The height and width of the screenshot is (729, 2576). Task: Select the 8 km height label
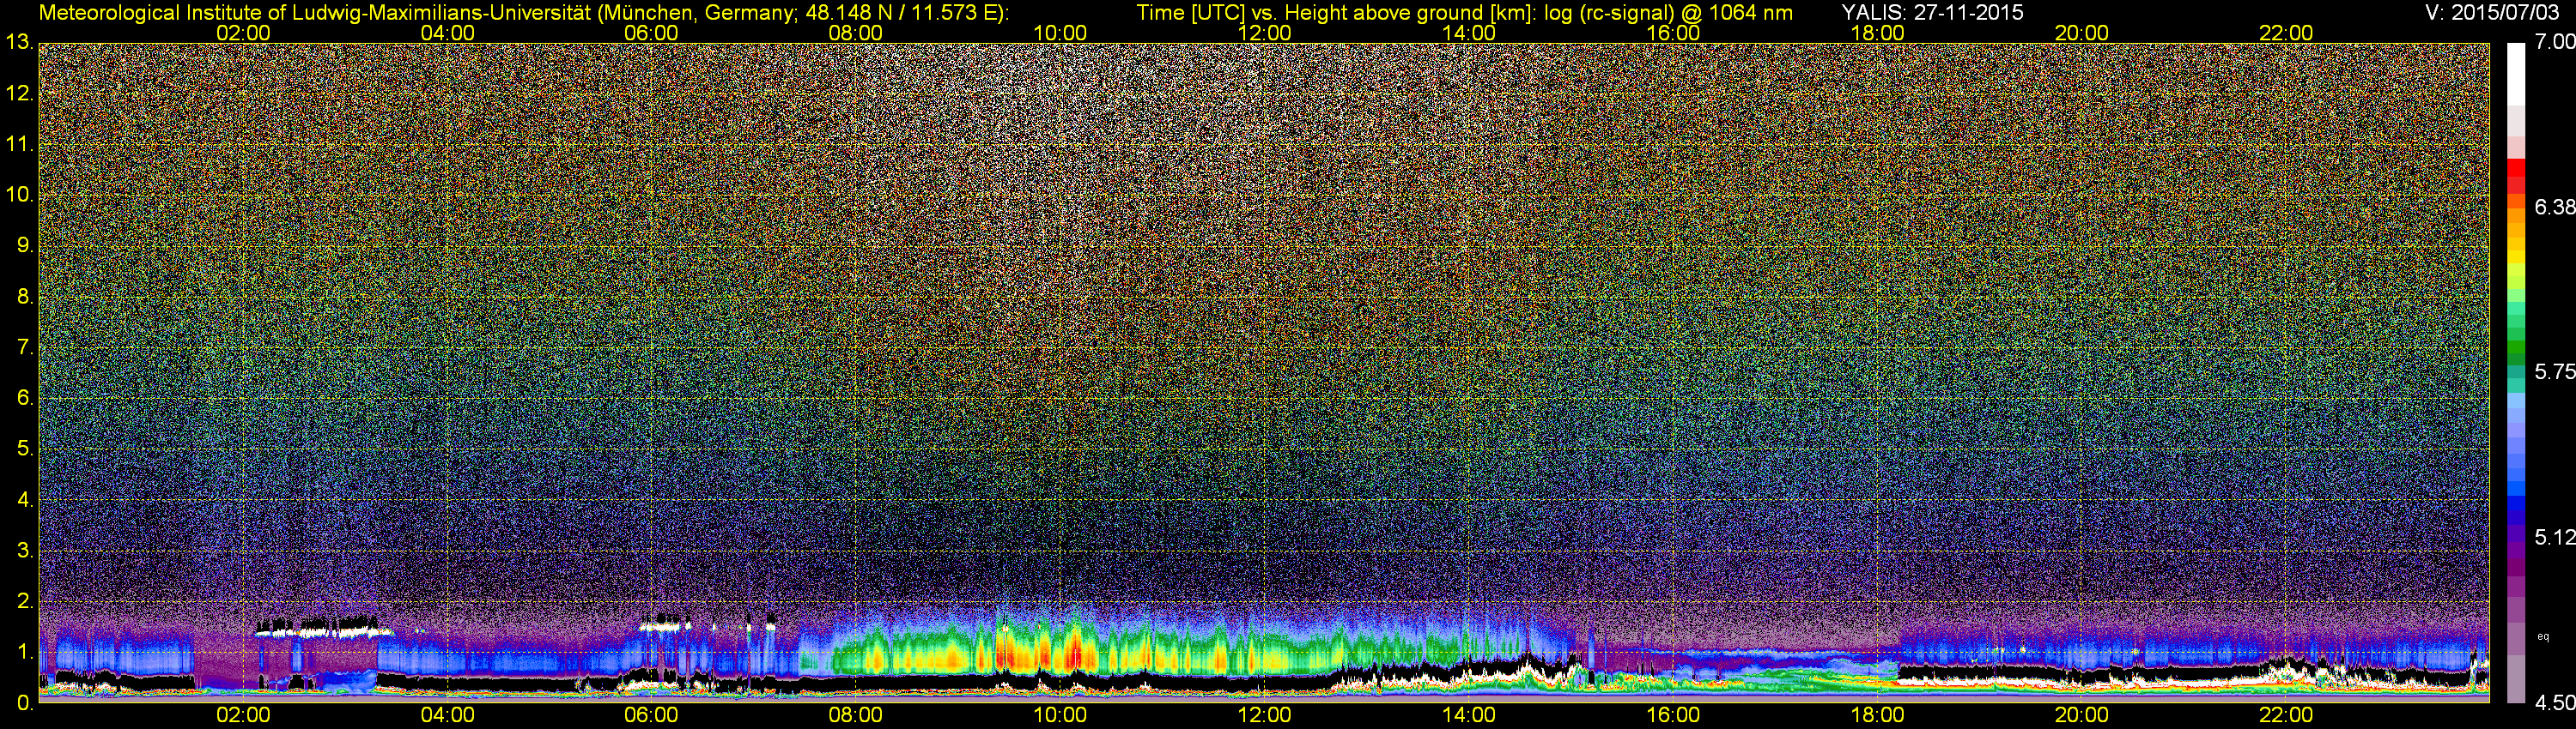point(25,297)
